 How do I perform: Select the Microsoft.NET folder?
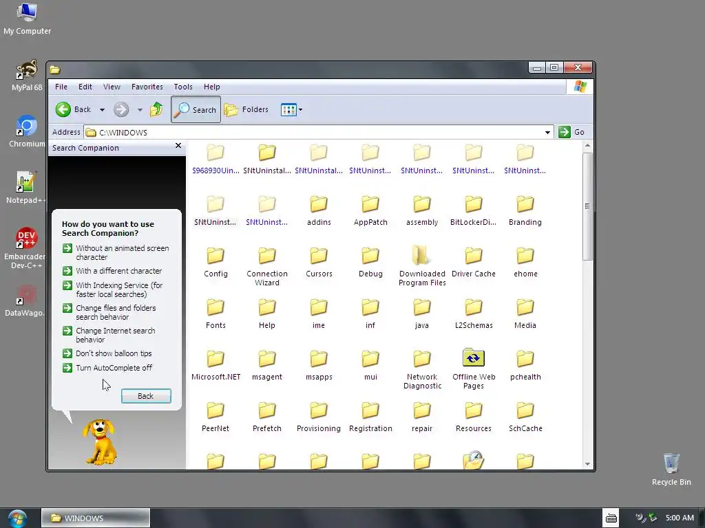tap(215, 366)
